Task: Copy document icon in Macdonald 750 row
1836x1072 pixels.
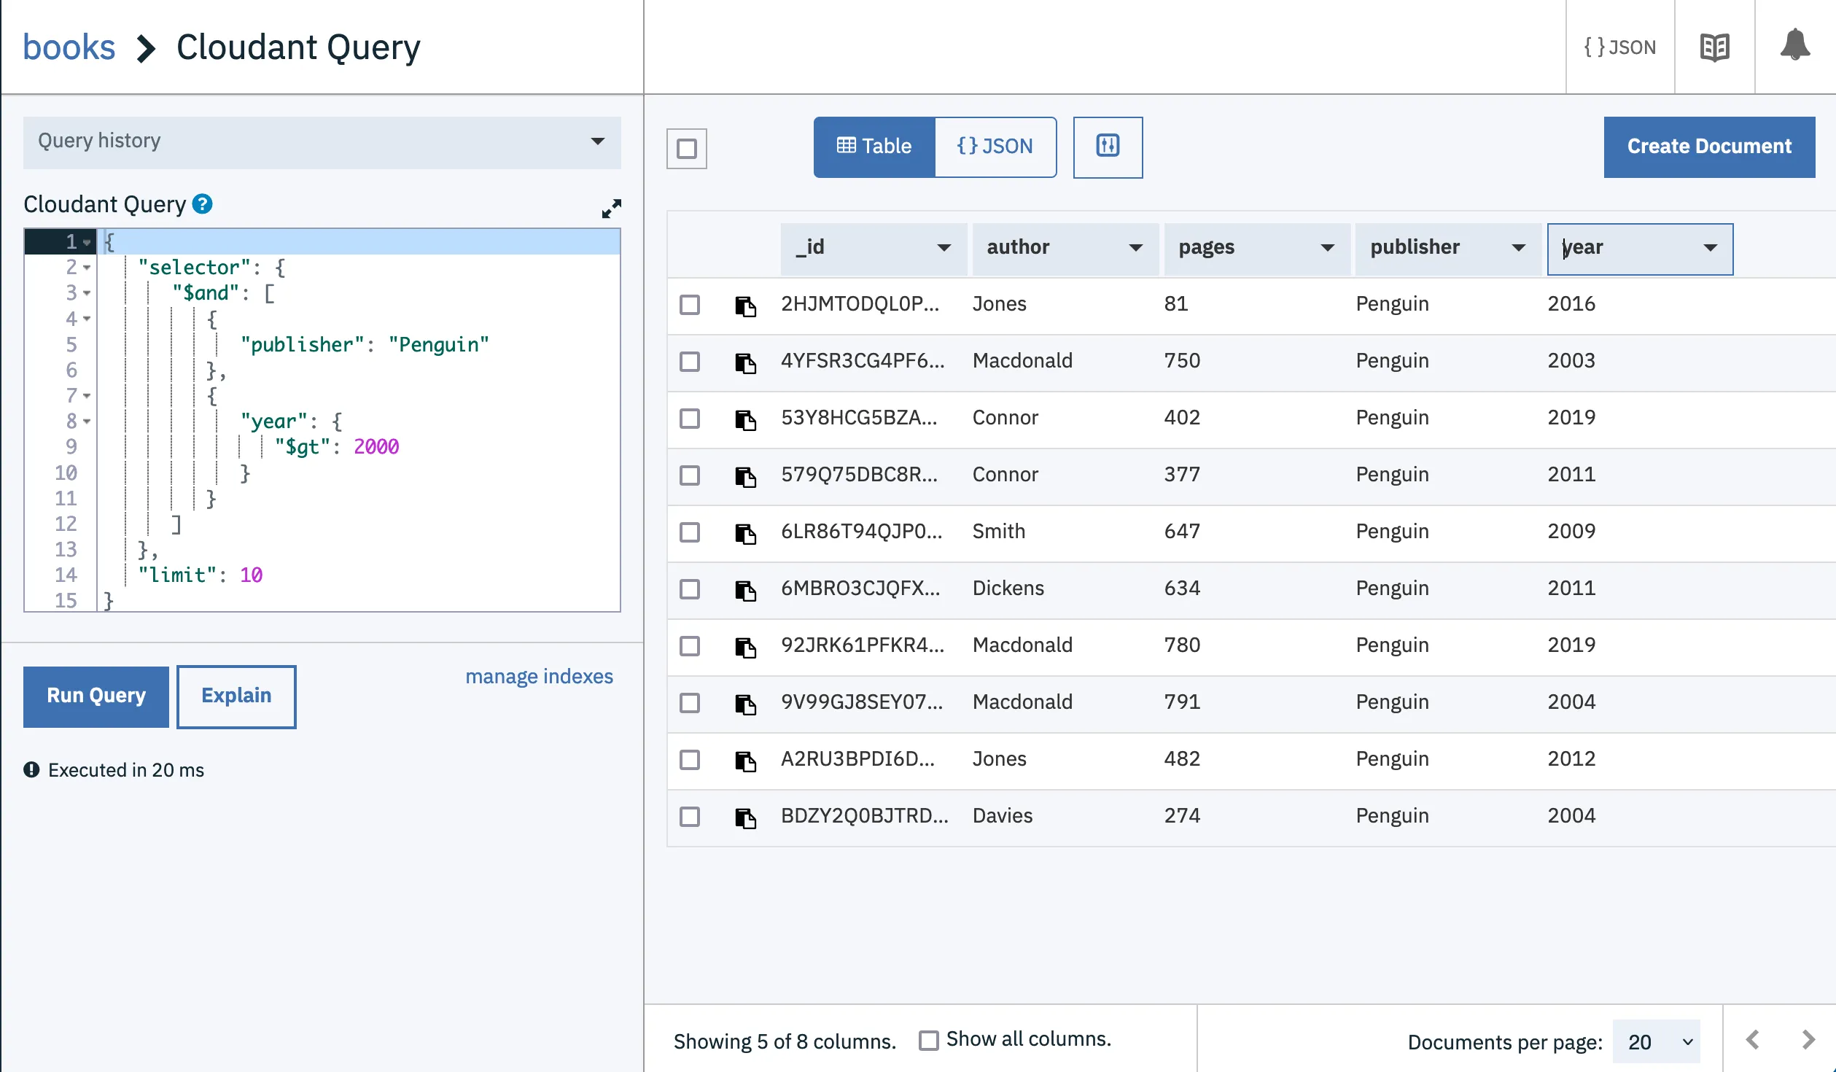Action: pos(745,362)
